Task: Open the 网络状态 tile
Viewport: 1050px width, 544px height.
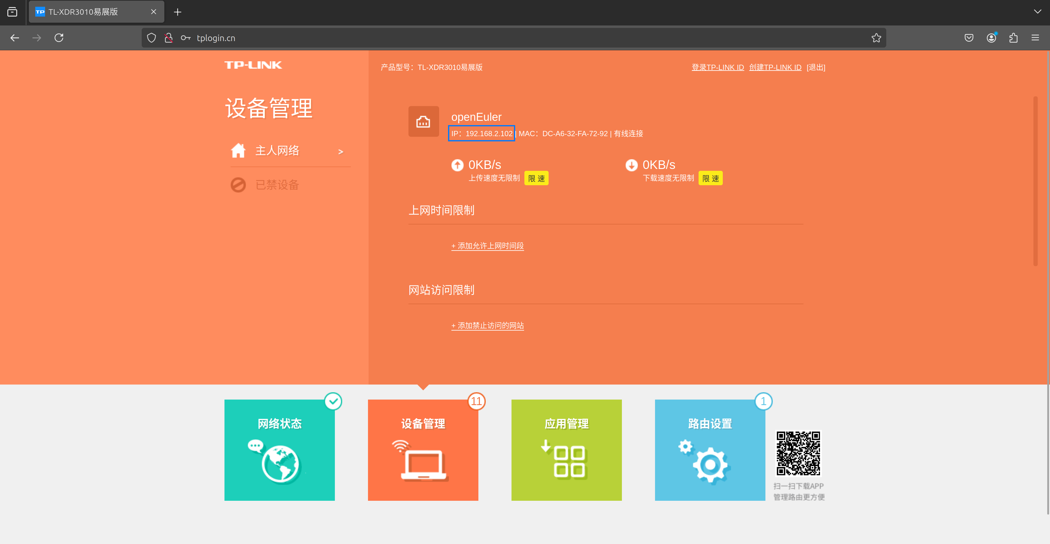Action: click(280, 450)
